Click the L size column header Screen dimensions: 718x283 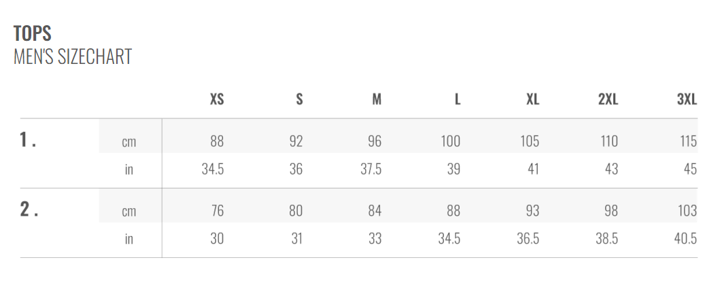[458, 99]
